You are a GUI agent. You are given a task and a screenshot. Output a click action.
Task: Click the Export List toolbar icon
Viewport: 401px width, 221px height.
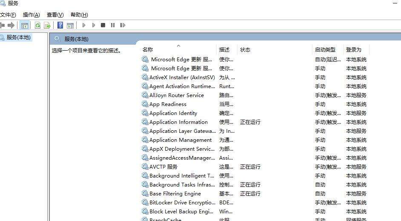[47, 25]
